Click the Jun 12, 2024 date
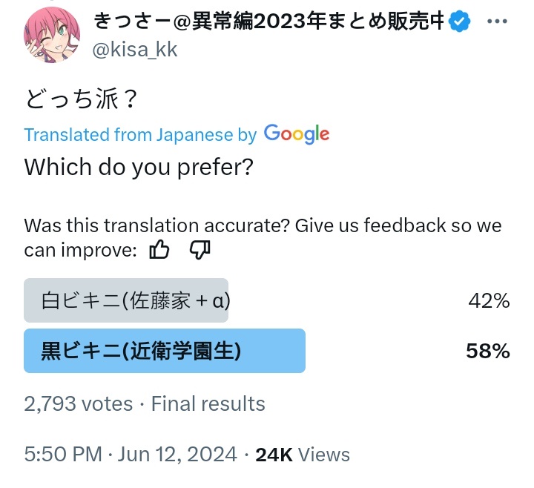 pos(177,455)
